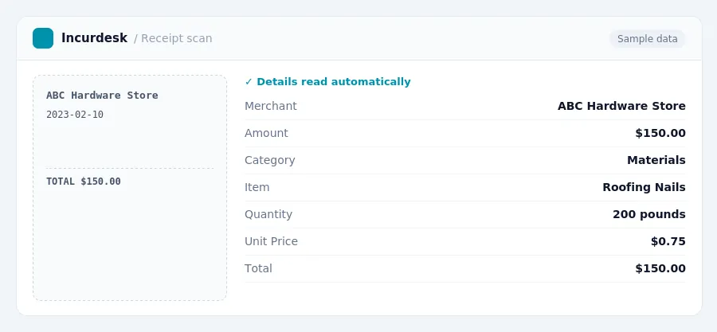This screenshot has width=717, height=332.
Task: Click the Amount value $150.00
Action: click(x=660, y=133)
